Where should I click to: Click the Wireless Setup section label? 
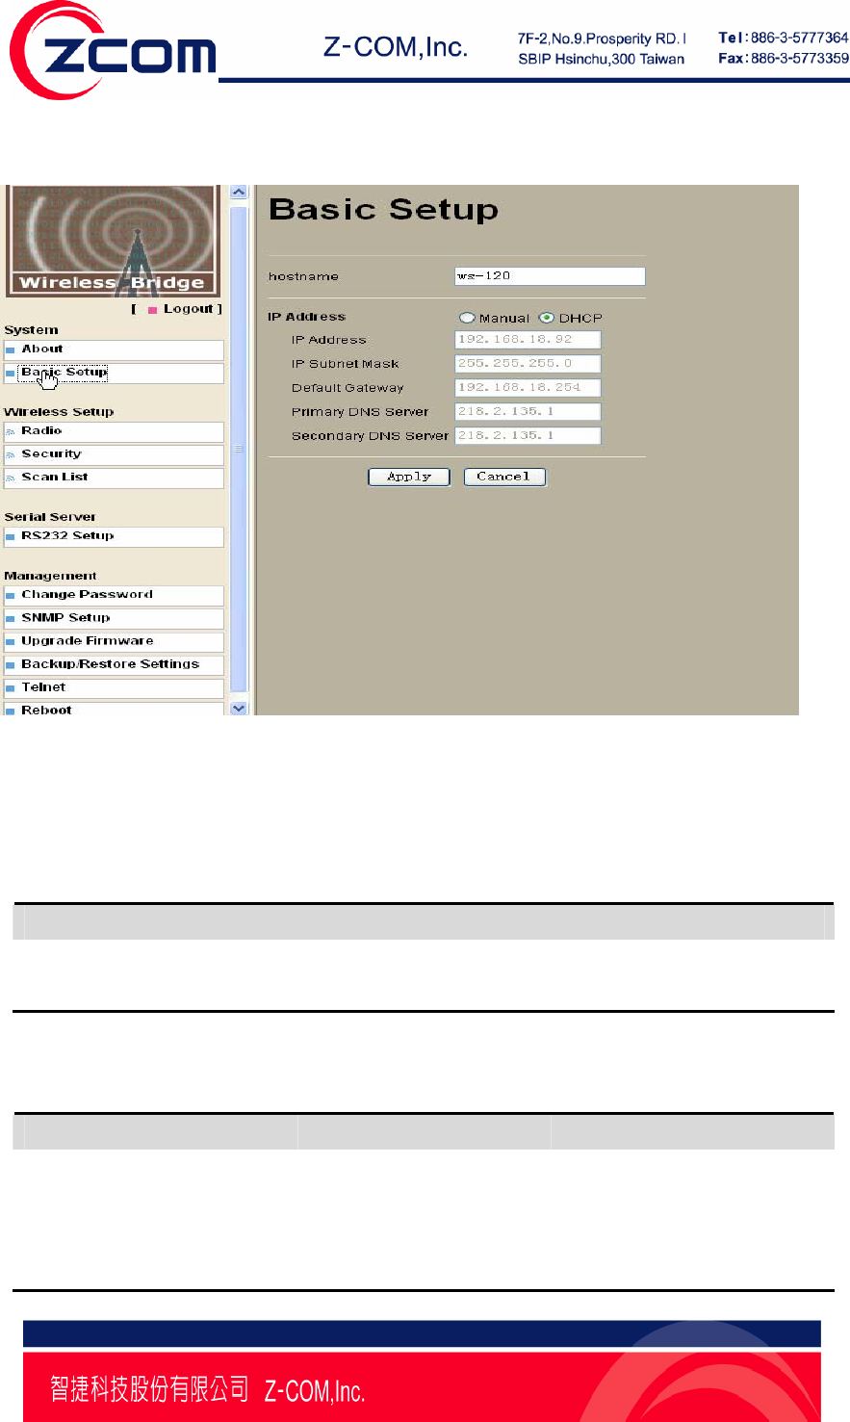pyautogui.click(x=59, y=412)
